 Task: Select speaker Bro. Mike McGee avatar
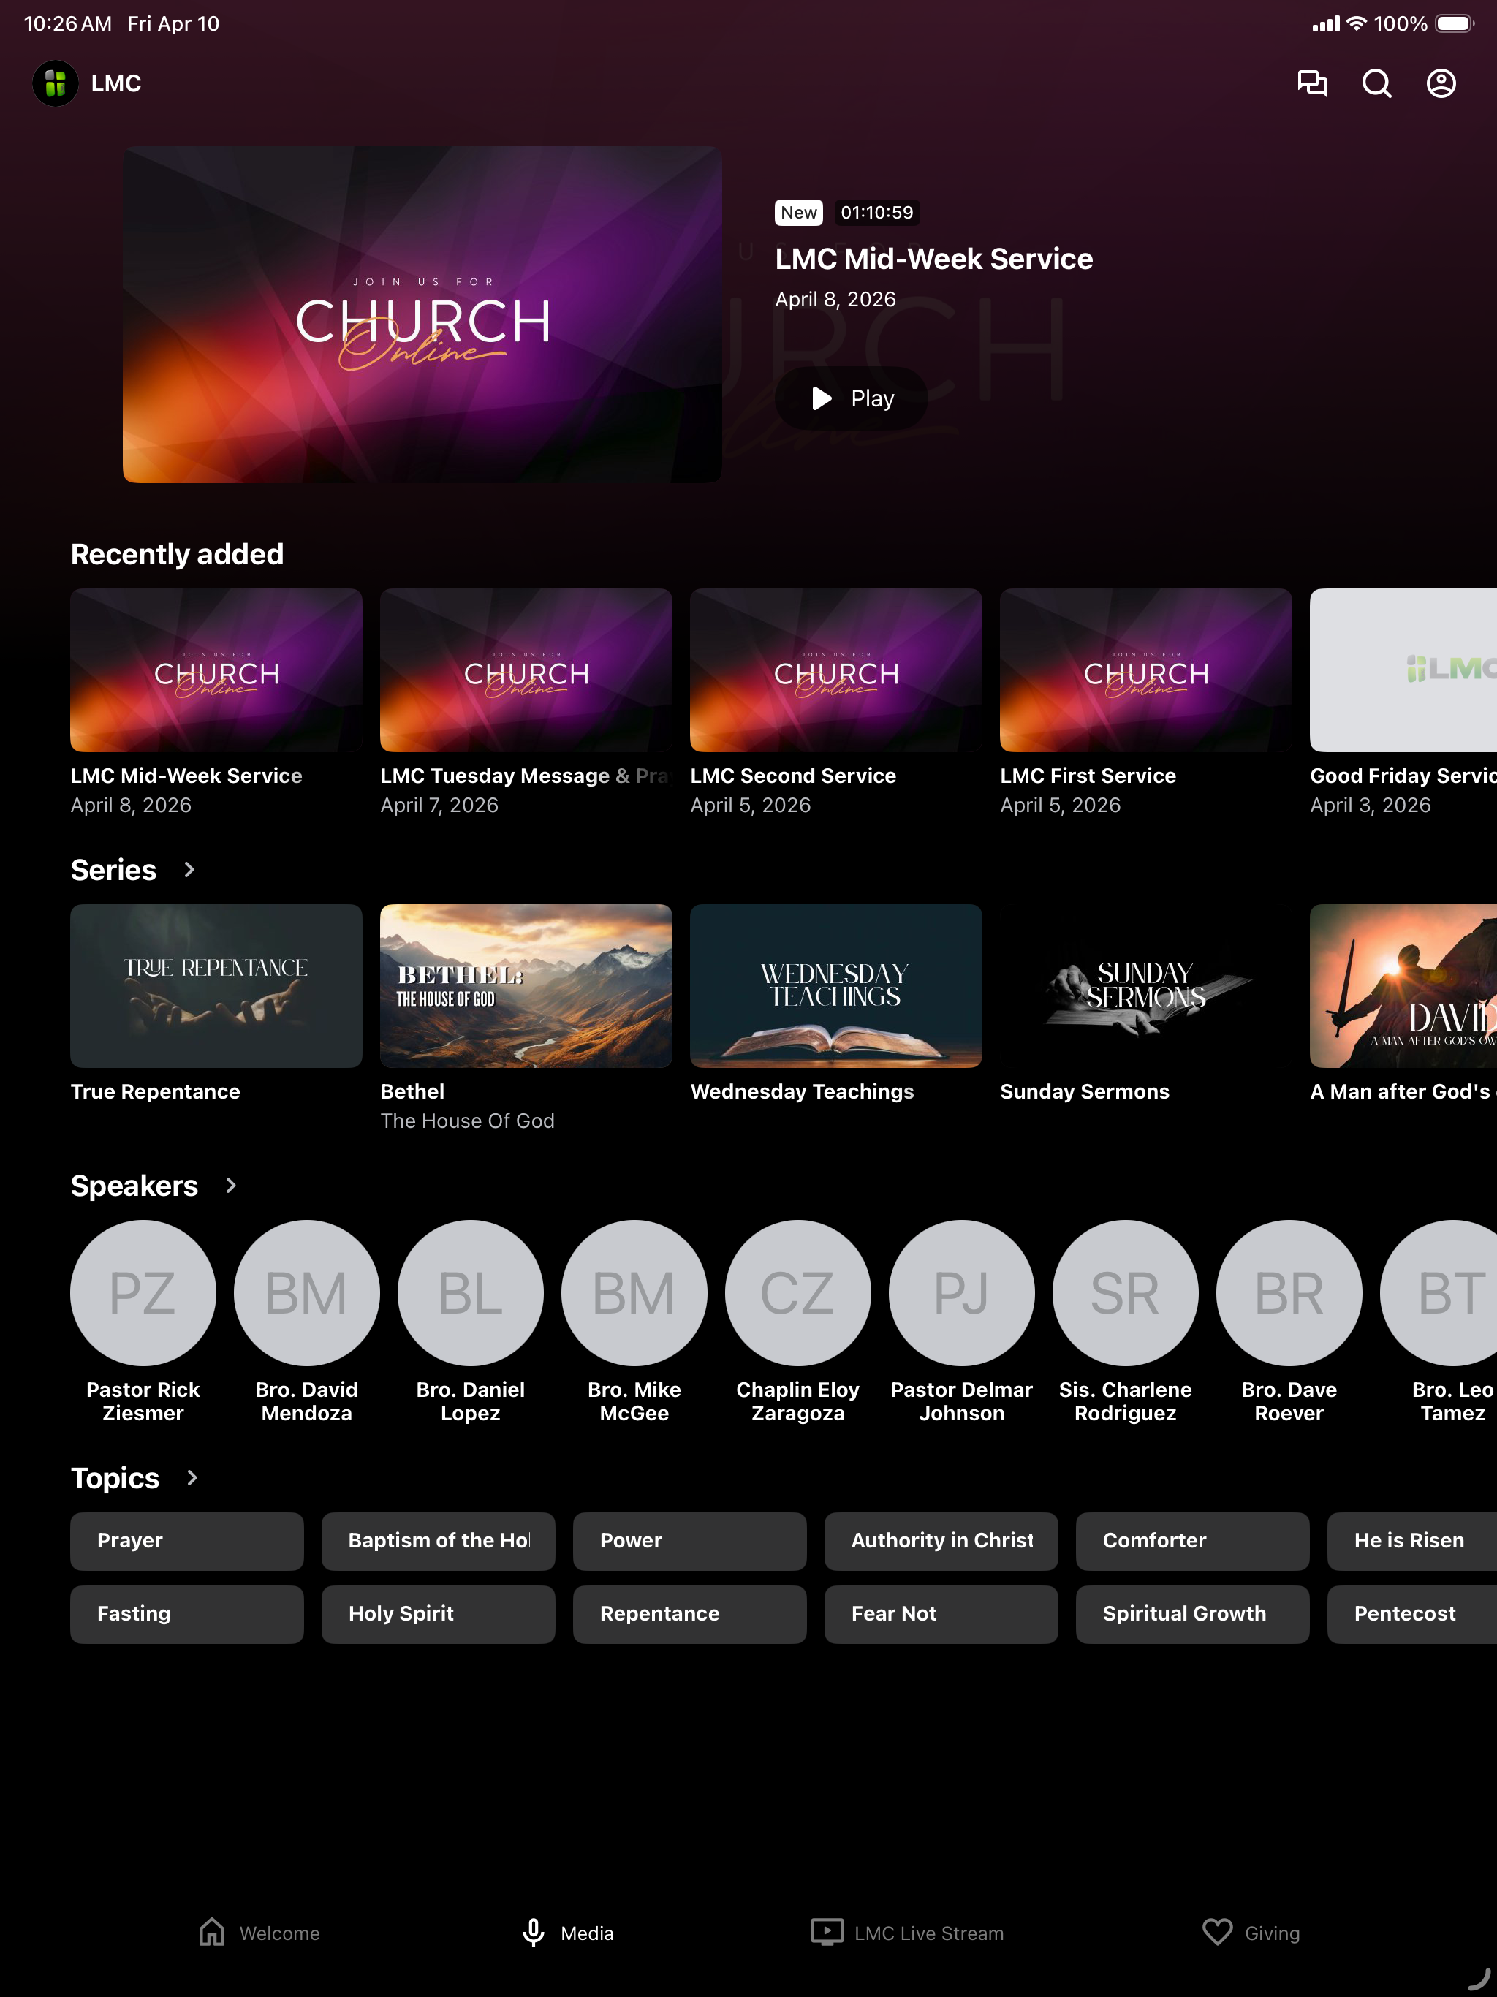(x=634, y=1293)
